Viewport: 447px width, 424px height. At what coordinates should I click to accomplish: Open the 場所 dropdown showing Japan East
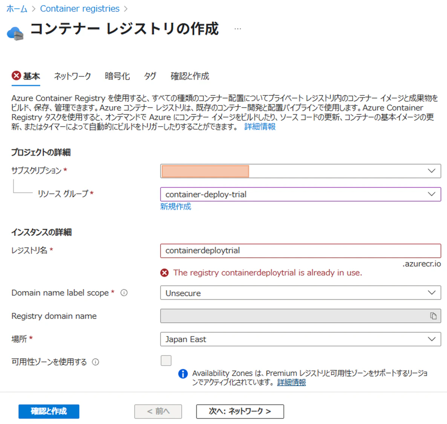coord(300,339)
